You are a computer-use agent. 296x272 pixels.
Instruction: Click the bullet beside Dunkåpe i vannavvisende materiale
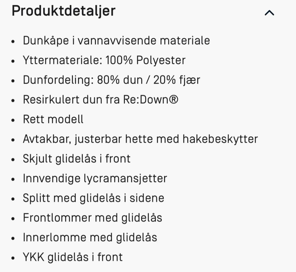13,41
